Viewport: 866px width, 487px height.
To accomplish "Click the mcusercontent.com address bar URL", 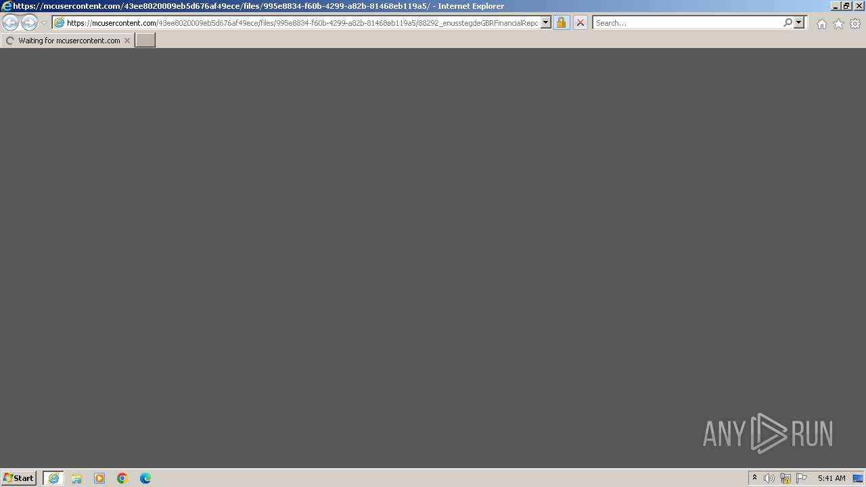I will click(302, 23).
